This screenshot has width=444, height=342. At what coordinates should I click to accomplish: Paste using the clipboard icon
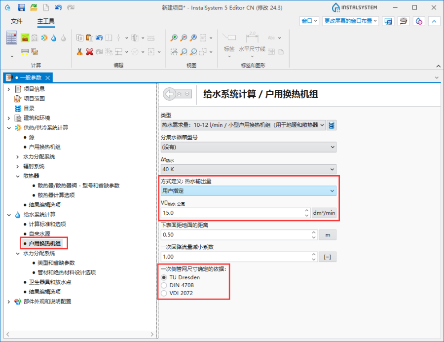click(89, 38)
